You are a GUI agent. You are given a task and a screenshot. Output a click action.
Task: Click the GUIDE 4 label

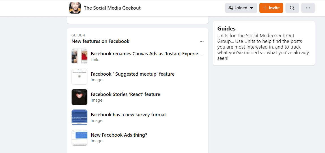(78, 35)
